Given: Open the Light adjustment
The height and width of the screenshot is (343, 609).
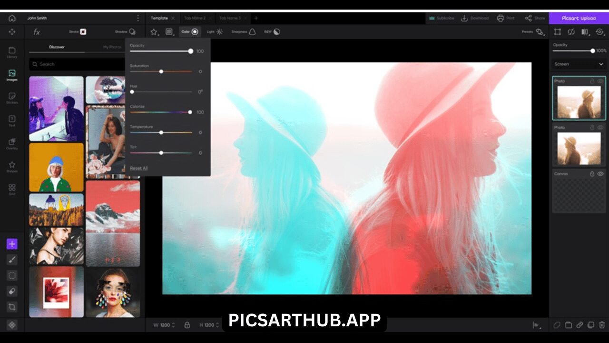Looking at the screenshot, I should pyautogui.click(x=215, y=32).
